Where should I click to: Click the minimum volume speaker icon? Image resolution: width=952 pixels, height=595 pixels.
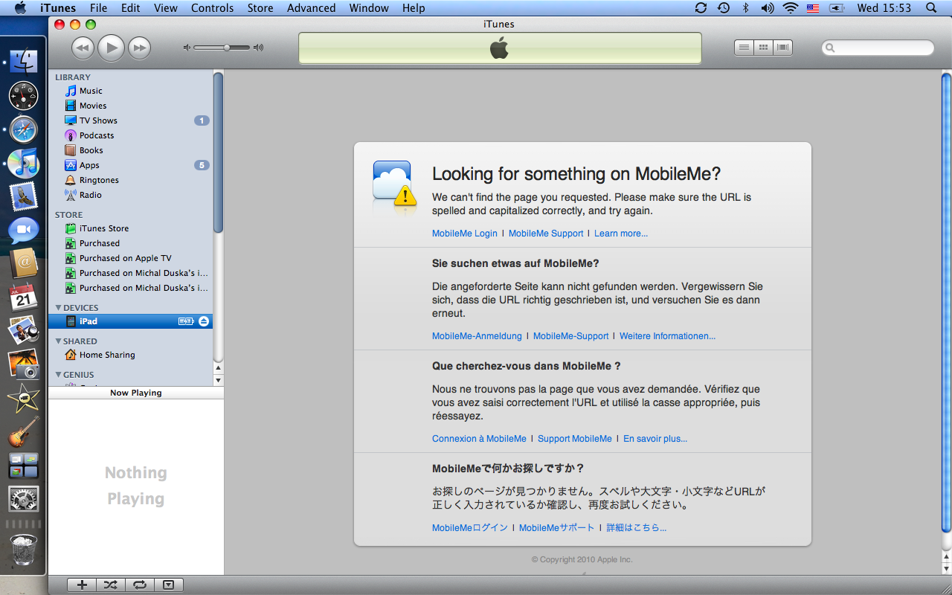(187, 48)
